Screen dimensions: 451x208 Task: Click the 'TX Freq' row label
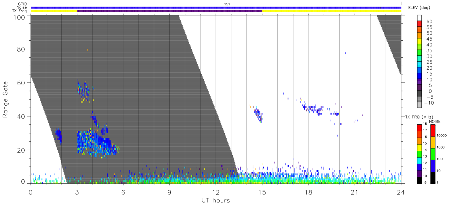click(20, 11)
